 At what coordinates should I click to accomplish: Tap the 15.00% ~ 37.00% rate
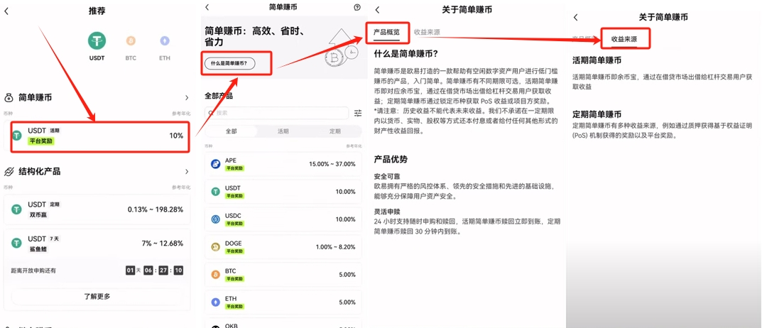pyautogui.click(x=332, y=164)
